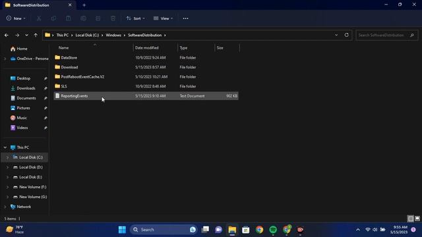The image size is (422, 237).
Task: Open the Windows Start menu
Action: pyautogui.click(x=122, y=230)
